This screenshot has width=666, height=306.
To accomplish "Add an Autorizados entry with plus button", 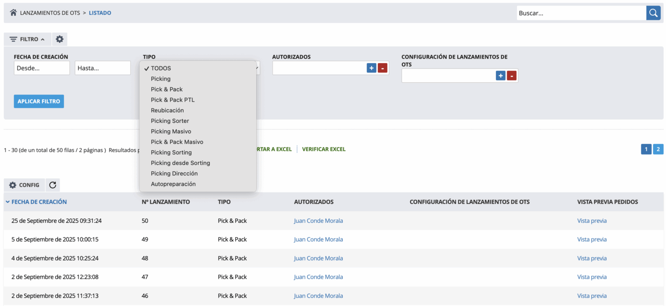I will coord(371,68).
